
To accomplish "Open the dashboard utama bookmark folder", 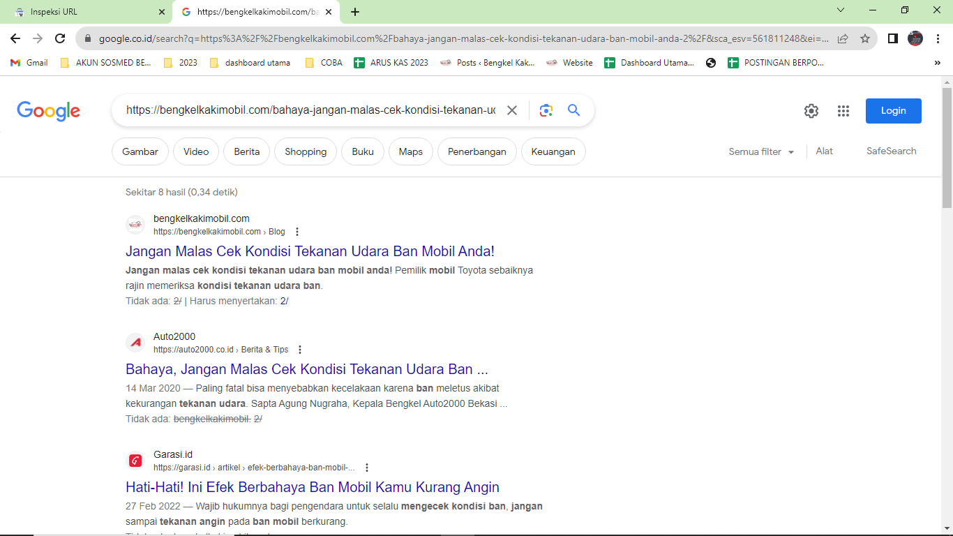I will point(250,63).
